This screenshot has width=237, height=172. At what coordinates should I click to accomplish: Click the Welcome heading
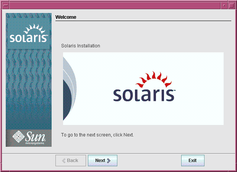(x=66, y=17)
